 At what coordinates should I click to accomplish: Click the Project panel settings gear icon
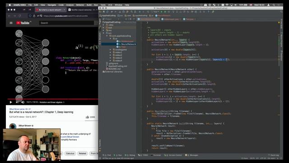(x=131, y=19)
